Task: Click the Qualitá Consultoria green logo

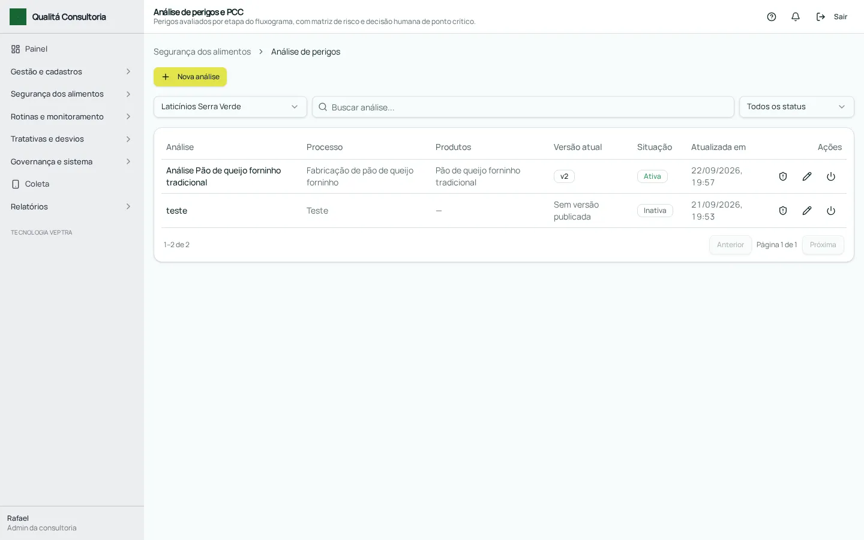Action: click(x=18, y=17)
